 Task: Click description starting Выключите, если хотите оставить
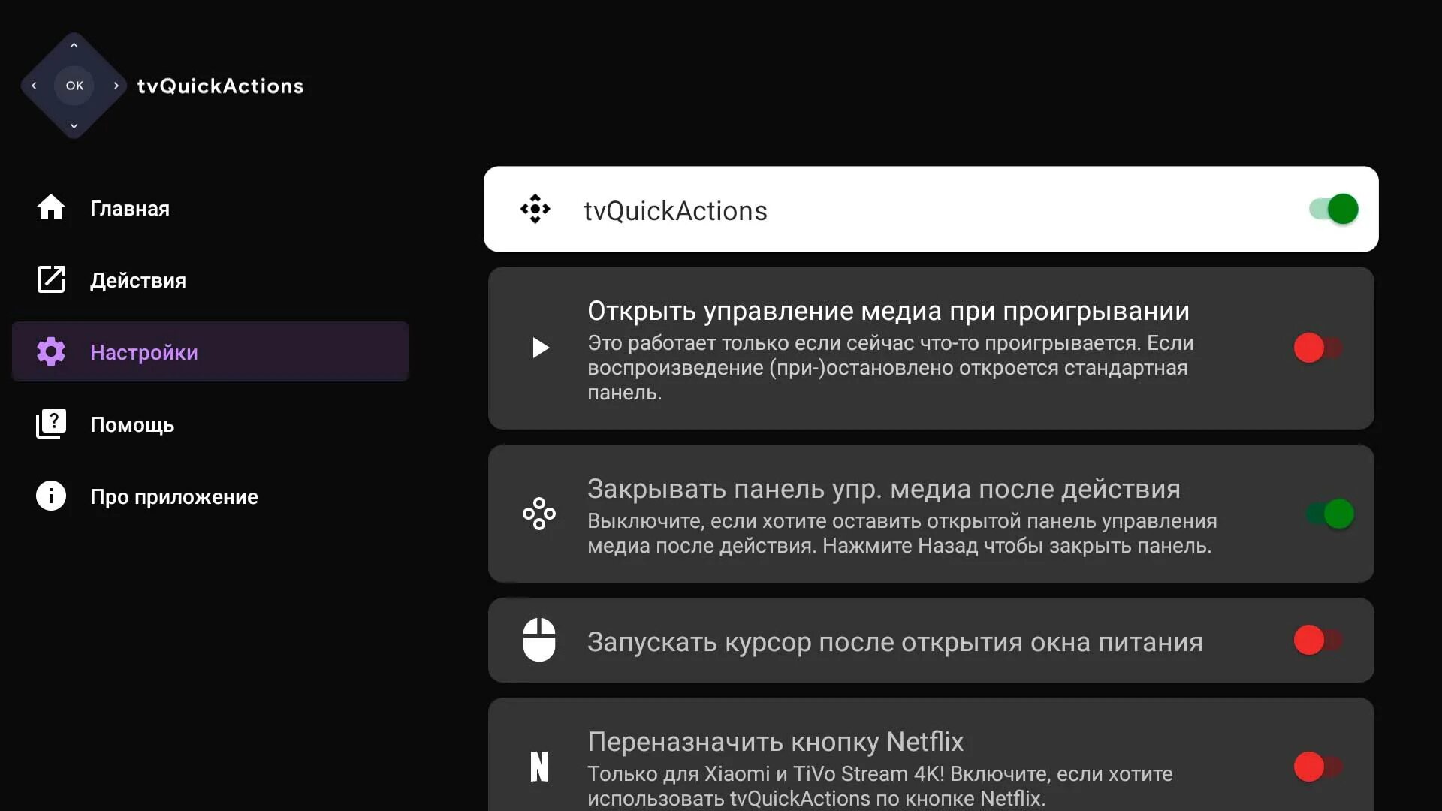(902, 533)
